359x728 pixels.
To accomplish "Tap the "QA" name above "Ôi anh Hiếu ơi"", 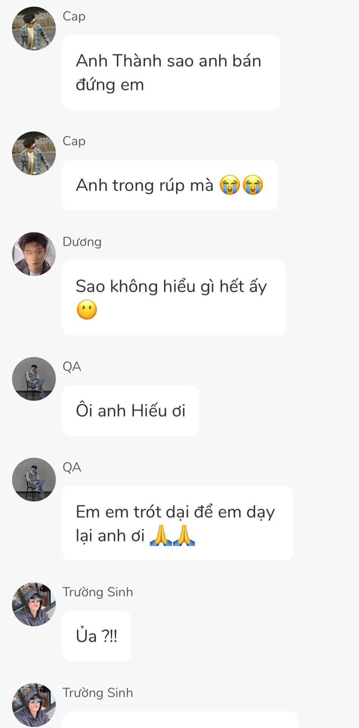I will pos(72,367).
